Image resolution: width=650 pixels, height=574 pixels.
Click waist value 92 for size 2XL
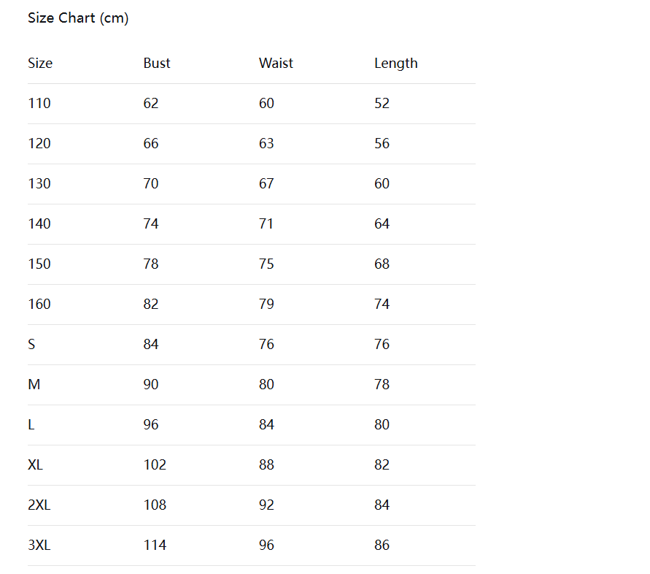266,505
